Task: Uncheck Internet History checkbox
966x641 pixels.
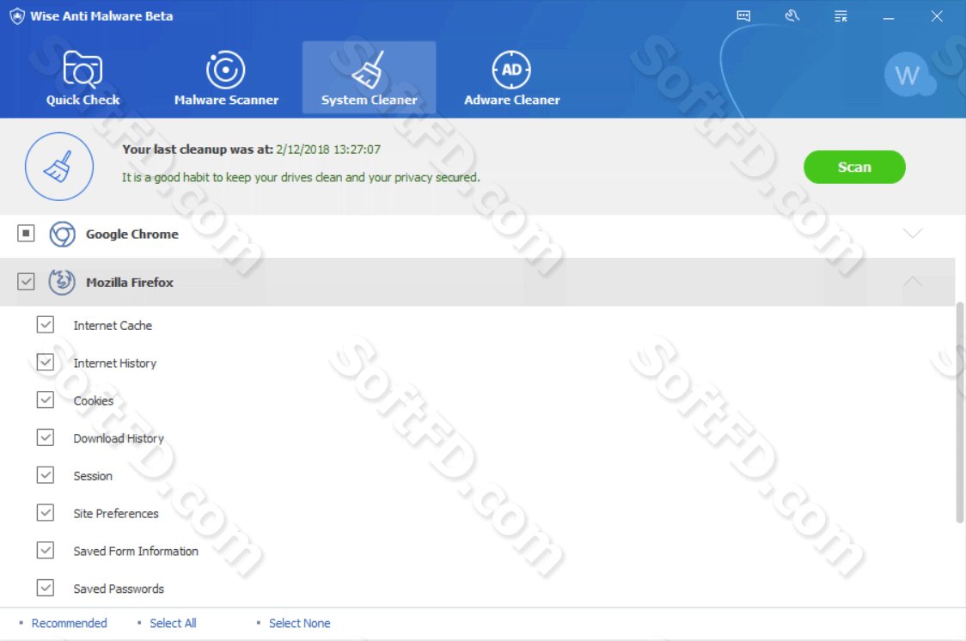Action: (45, 362)
